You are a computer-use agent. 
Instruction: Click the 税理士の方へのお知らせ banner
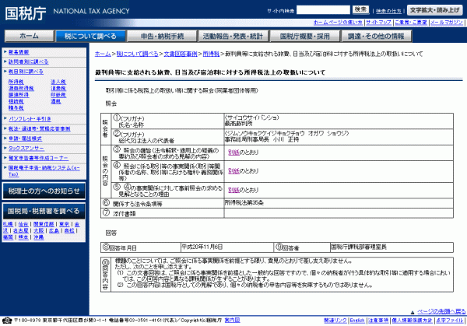[44, 191]
